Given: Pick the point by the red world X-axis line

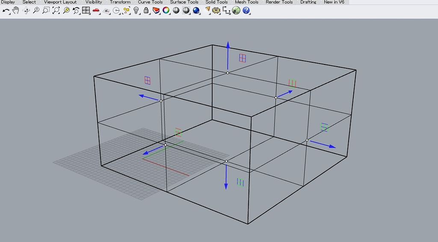Looking at the screenshot, I should (166, 145).
